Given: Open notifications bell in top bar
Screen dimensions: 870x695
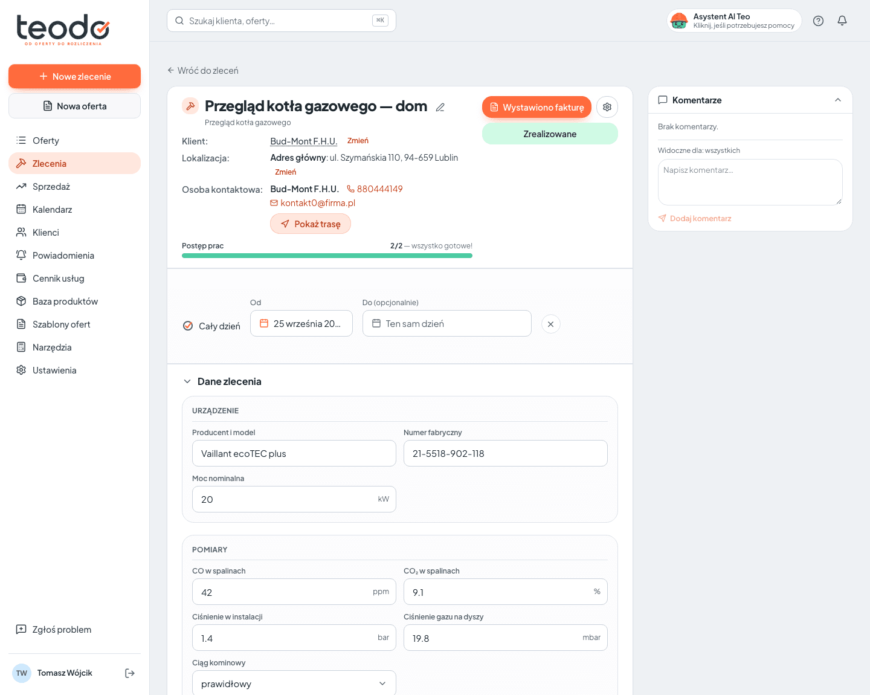Looking at the screenshot, I should coord(842,21).
